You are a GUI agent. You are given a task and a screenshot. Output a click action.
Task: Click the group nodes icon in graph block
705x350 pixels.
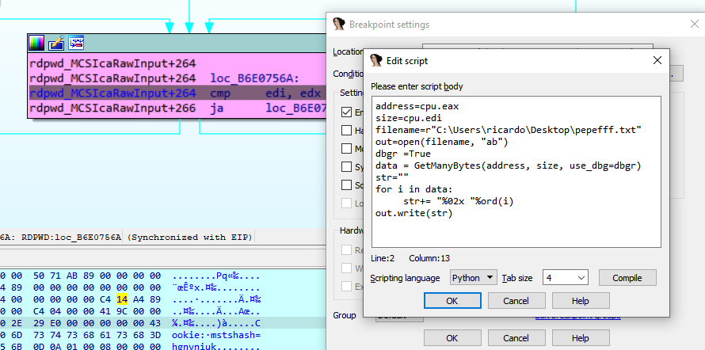(x=77, y=43)
